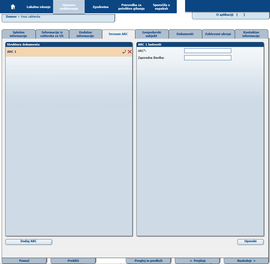Switch to Gospodarski subjekt tab
Screen dimensions: 270x264
click(151, 34)
